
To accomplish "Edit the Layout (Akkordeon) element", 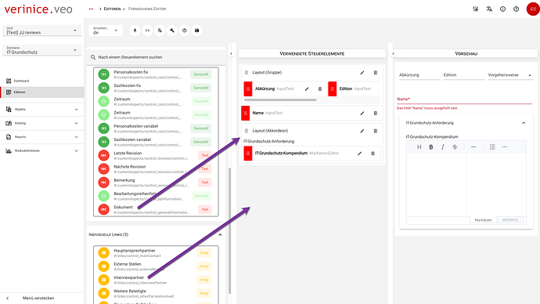I will coord(362,131).
